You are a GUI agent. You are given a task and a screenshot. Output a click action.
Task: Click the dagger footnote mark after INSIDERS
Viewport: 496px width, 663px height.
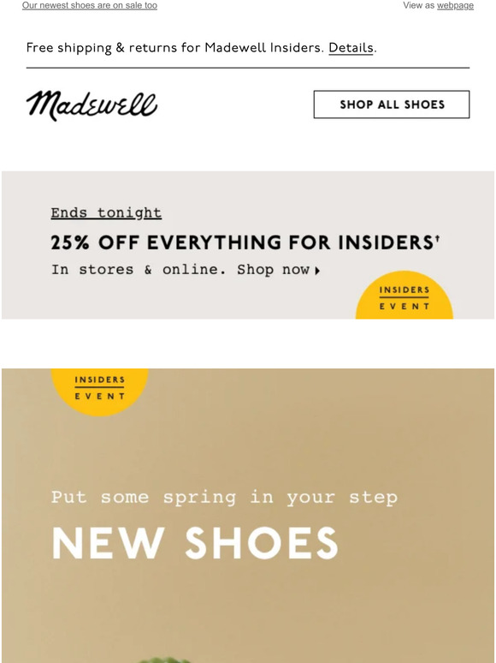coord(437,238)
